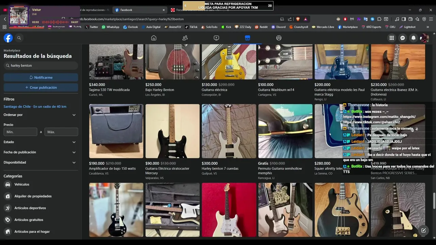Open the WhatsApp bookmark

(110, 27)
